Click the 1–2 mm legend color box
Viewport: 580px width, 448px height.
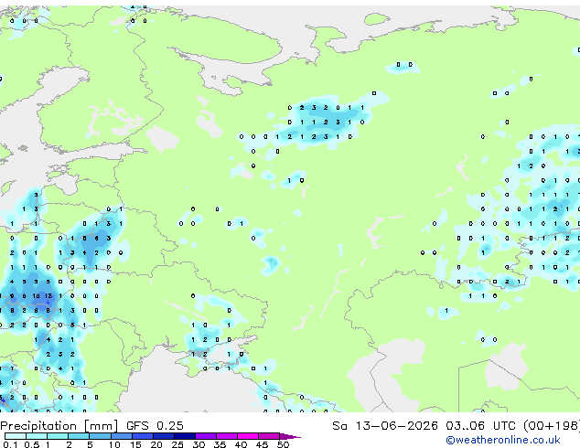(x=58, y=436)
